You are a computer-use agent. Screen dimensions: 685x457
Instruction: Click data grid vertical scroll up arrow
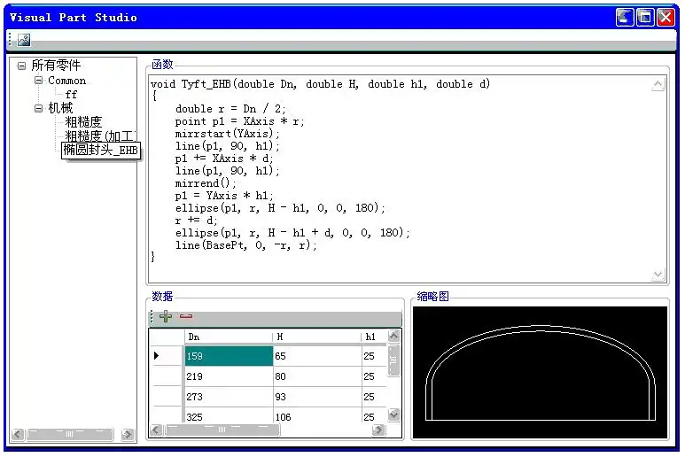[x=393, y=336]
